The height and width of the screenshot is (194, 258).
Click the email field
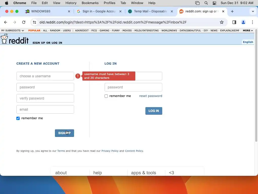coord(45,109)
